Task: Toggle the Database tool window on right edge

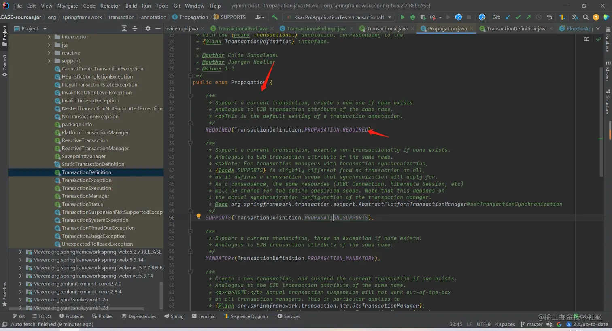Action: point(608,40)
